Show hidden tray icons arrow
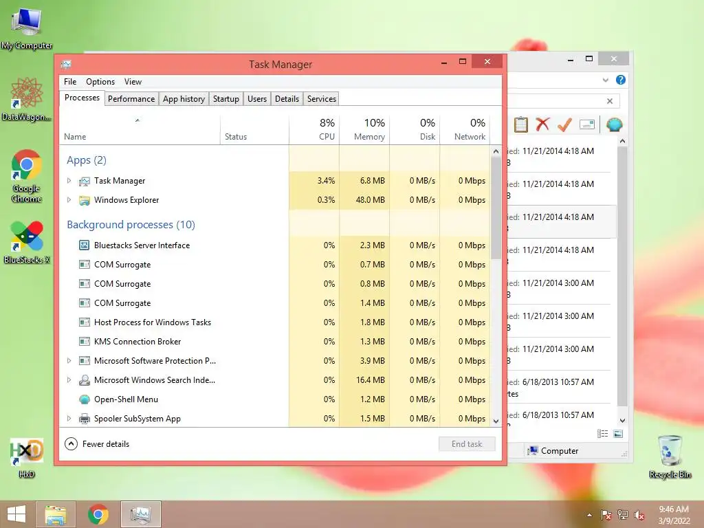 point(589,516)
